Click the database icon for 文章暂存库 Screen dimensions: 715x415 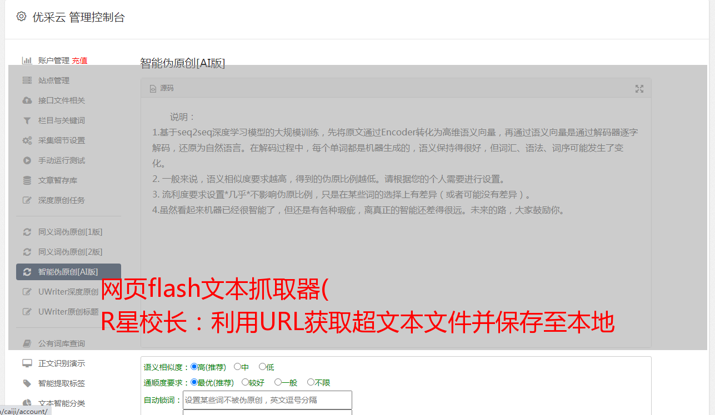pyautogui.click(x=27, y=180)
